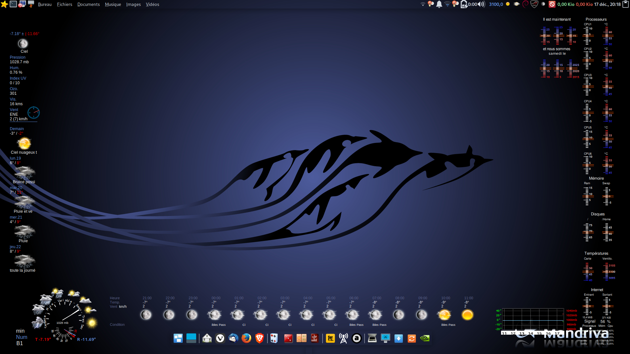Screen dimensions: 630x354
Task: Open the Documents menu
Action: pos(88,4)
